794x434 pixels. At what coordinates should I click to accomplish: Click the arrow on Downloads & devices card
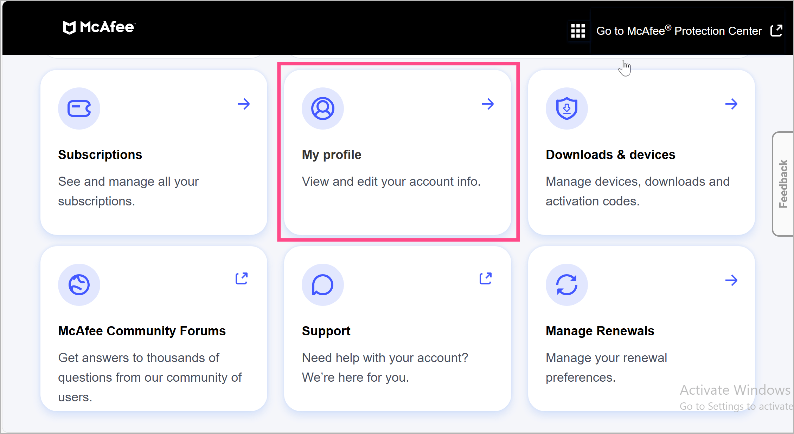point(731,104)
